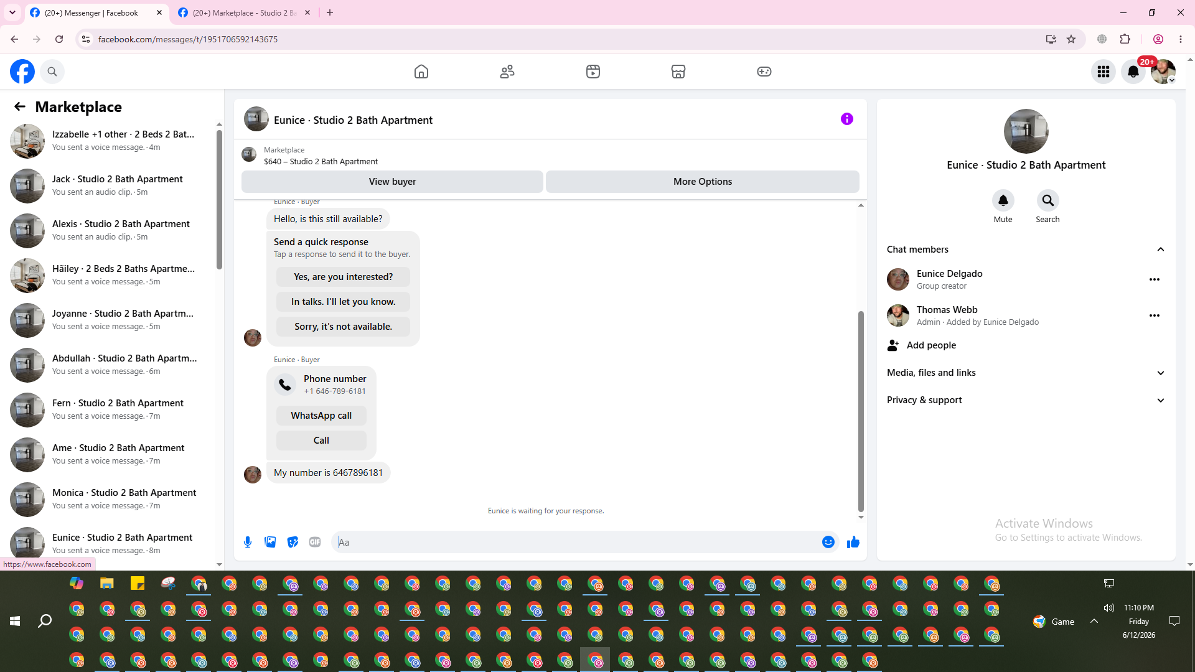The width and height of the screenshot is (1195, 672).
Task: Click the More Options button
Action: pos(703,182)
